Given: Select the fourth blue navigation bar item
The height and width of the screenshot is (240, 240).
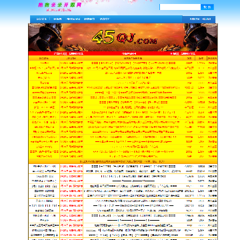Looking at the screenshot, I should click(x=89, y=19).
